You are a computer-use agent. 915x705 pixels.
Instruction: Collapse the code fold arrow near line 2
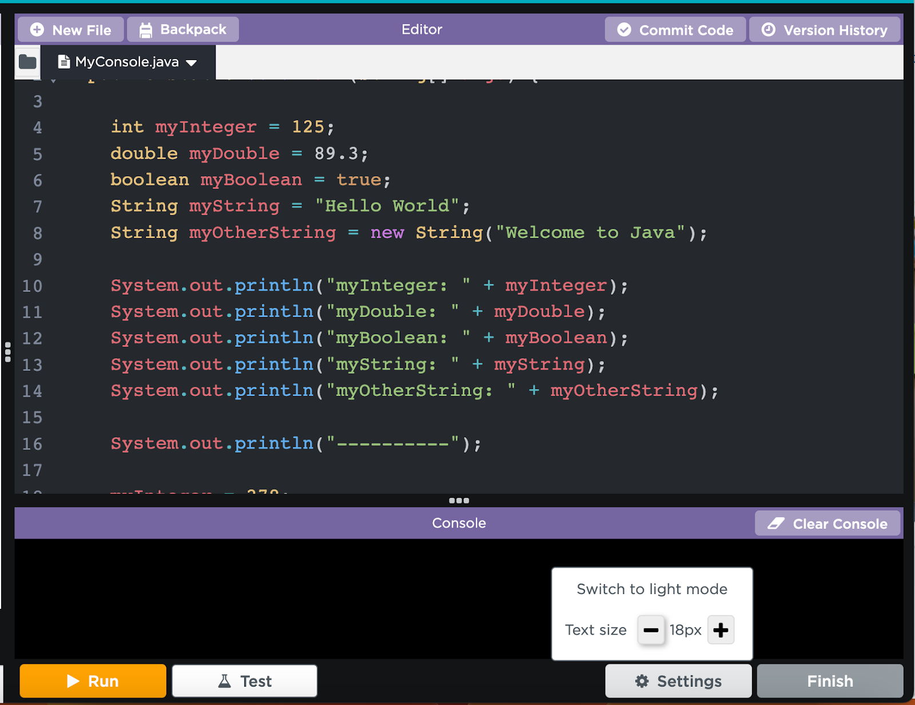pyautogui.click(x=53, y=81)
